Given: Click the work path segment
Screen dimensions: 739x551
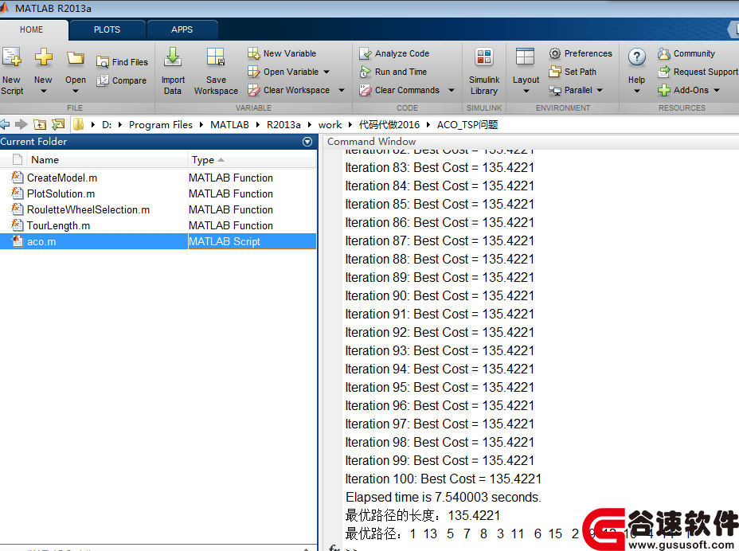Looking at the screenshot, I should point(330,125).
